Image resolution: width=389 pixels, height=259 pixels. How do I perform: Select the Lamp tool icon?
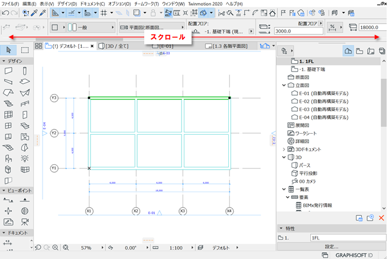tap(25, 158)
